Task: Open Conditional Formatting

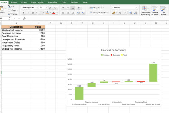Action: (146, 11)
